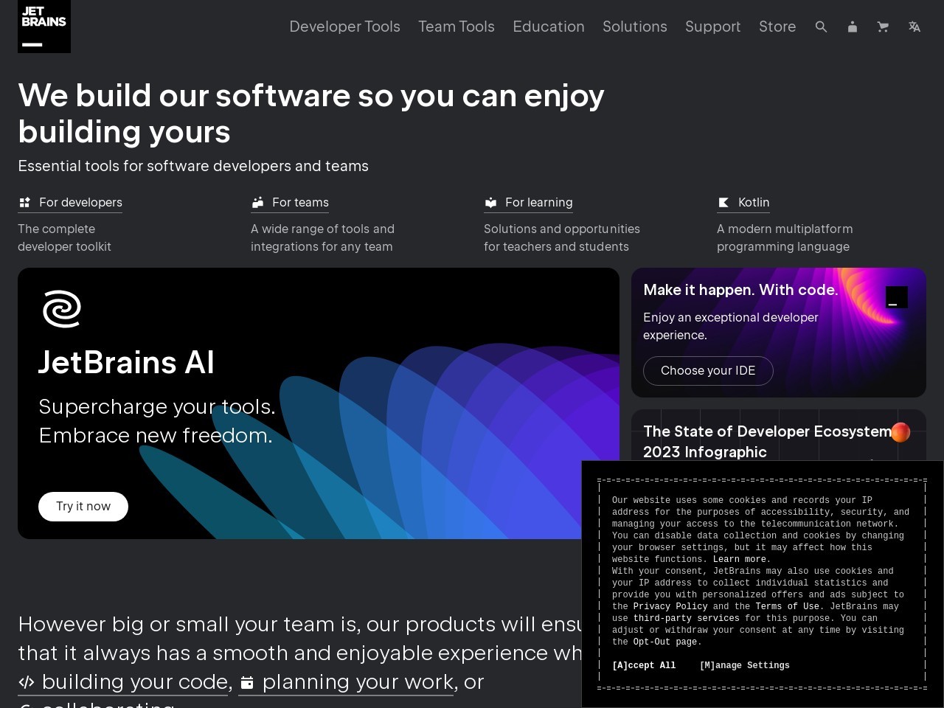The width and height of the screenshot is (944, 708).
Task: Go to the Store menu item
Action: coord(777,27)
